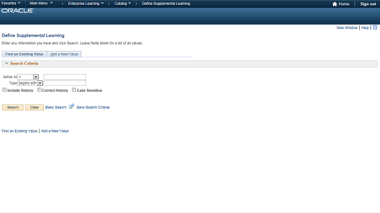
Task: Switch to Find an Existing Value tab
Action: coord(24,54)
